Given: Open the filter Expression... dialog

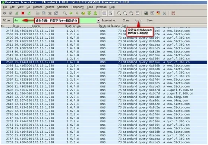Looking at the screenshot, I should coord(110,20).
